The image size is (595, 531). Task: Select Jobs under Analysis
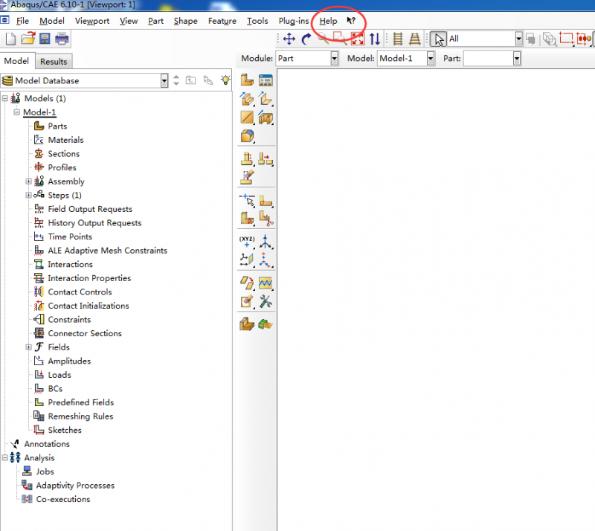(x=45, y=472)
